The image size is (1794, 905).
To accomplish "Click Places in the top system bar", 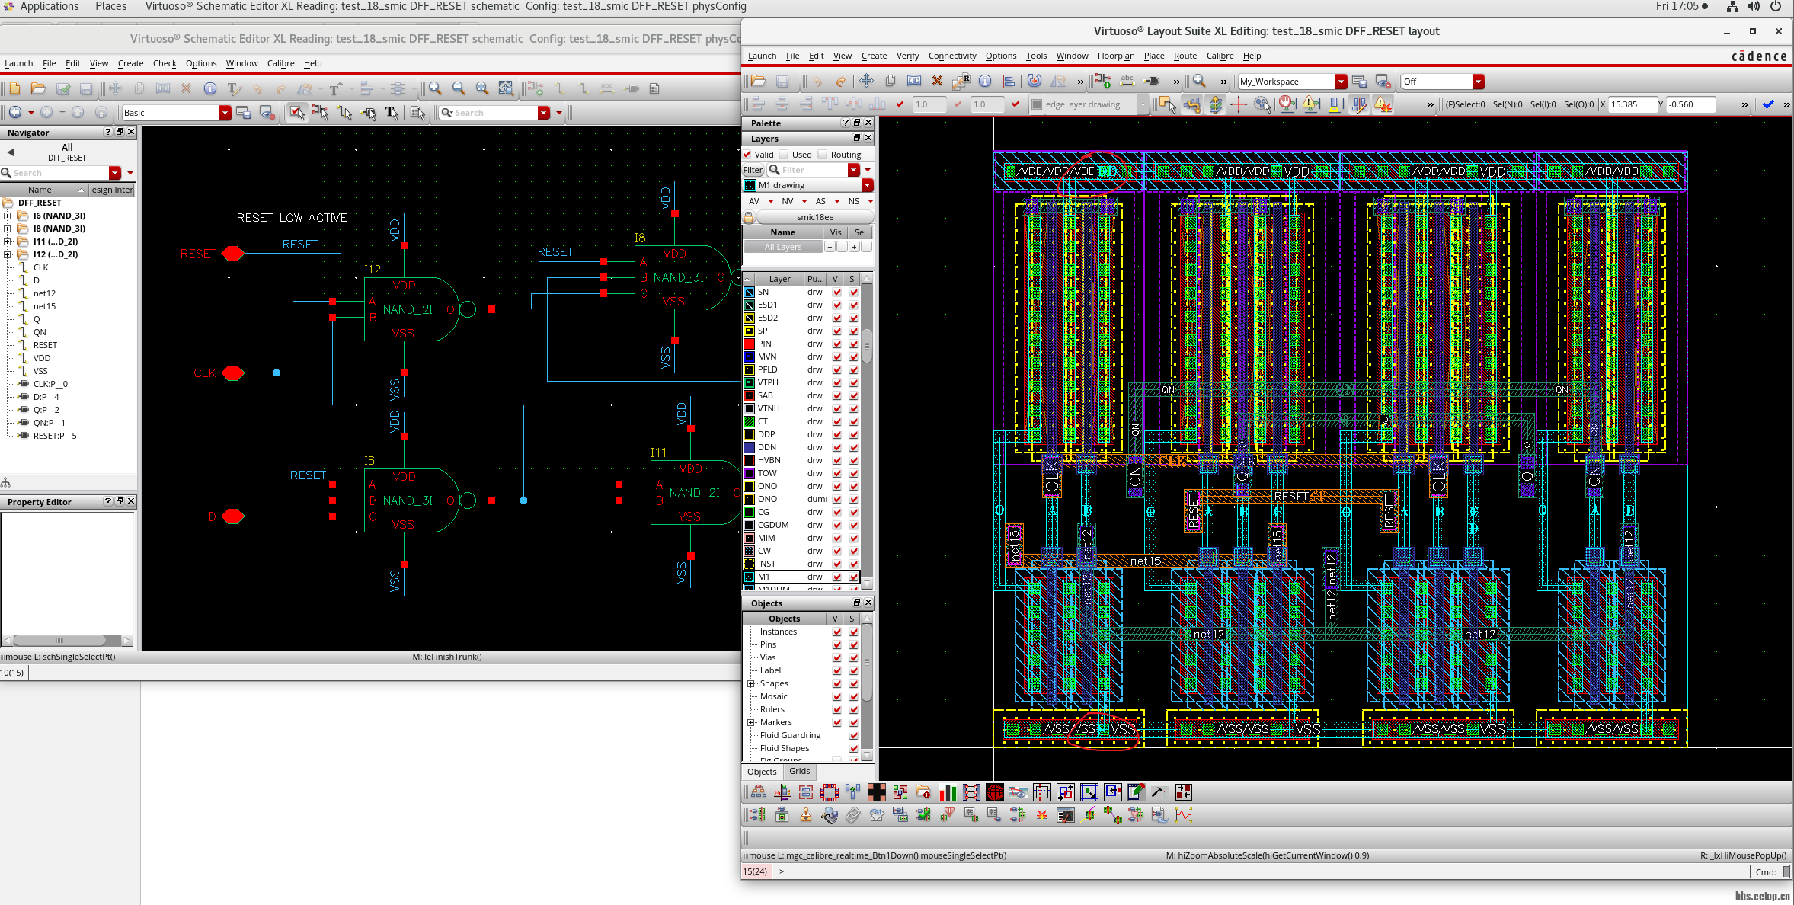I will (111, 6).
